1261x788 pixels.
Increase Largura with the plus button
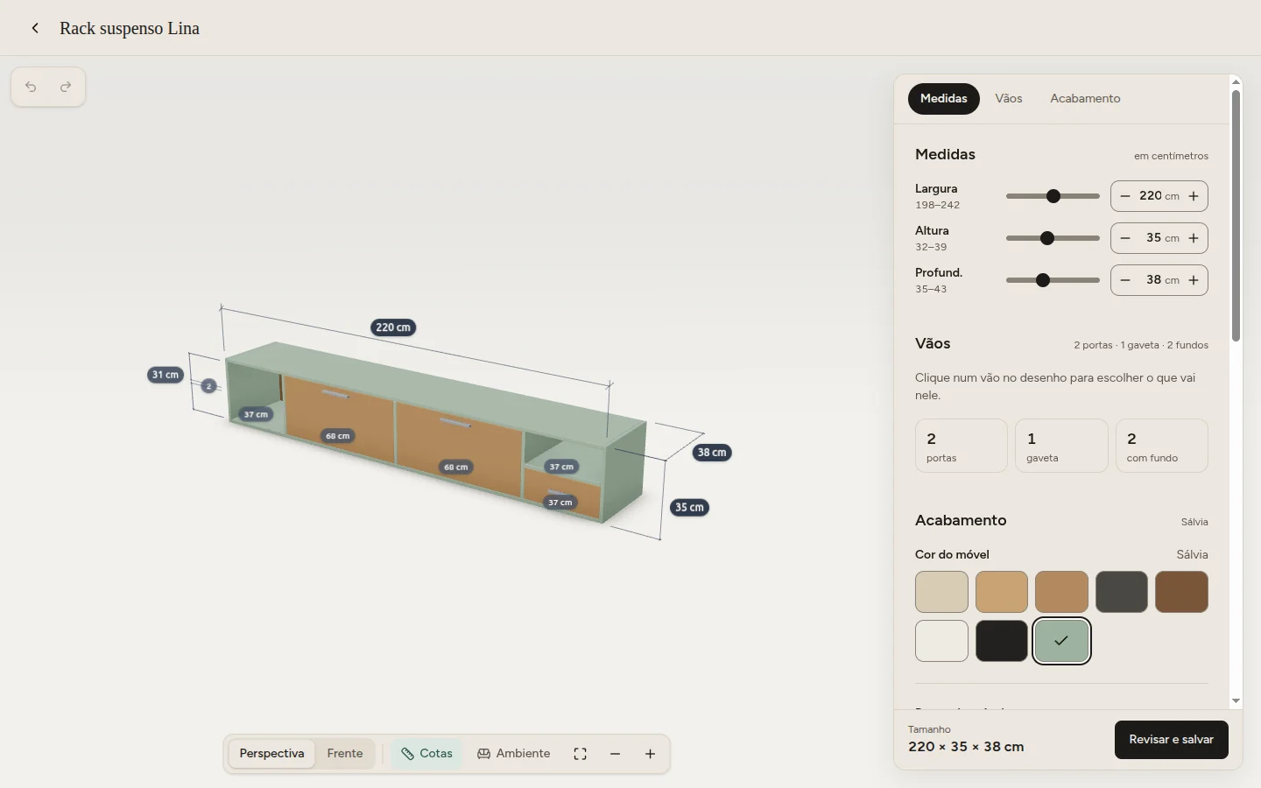click(1194, 196)
